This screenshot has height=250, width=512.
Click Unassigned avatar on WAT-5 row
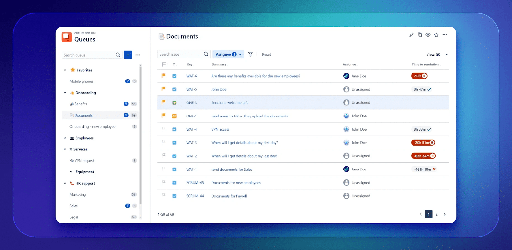(x=346, y=89)
